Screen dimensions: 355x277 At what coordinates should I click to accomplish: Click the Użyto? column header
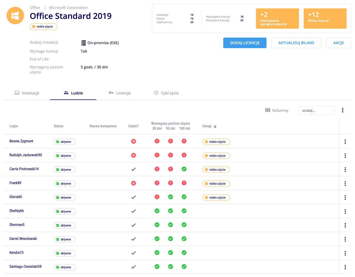tap(133, 126)
